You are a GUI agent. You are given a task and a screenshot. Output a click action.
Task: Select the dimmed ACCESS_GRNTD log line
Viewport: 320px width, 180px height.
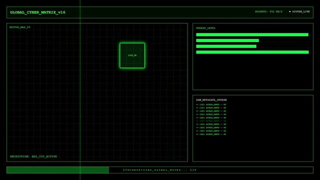tap(211, 121)
